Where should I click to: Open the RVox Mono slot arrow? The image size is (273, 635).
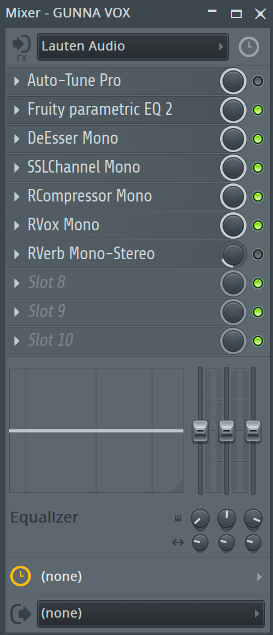point(17,225)
